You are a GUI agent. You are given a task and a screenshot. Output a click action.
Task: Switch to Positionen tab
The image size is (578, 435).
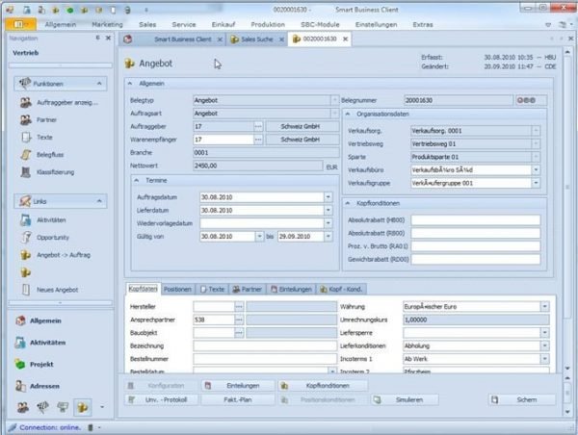pos(177,289)
